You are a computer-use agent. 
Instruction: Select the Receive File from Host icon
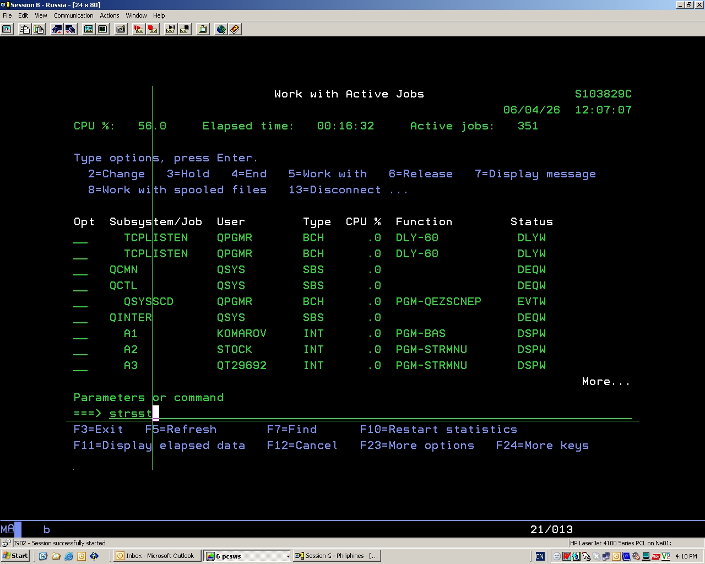pos(71,29)
